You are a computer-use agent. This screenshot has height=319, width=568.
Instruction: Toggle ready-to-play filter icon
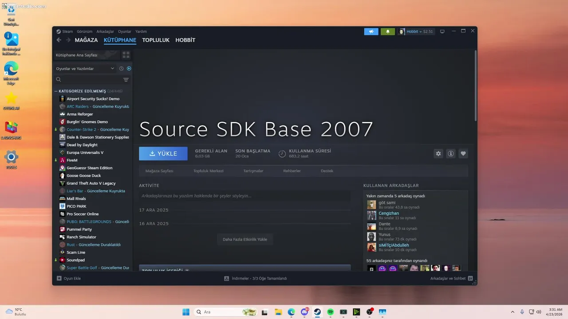(x=129, y=69)
